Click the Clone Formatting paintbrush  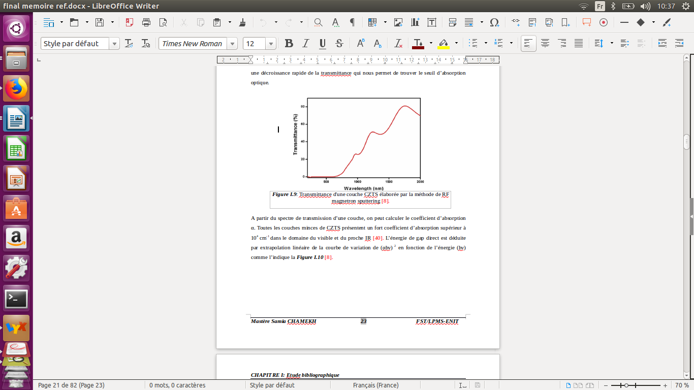click(x=243, y=22)
